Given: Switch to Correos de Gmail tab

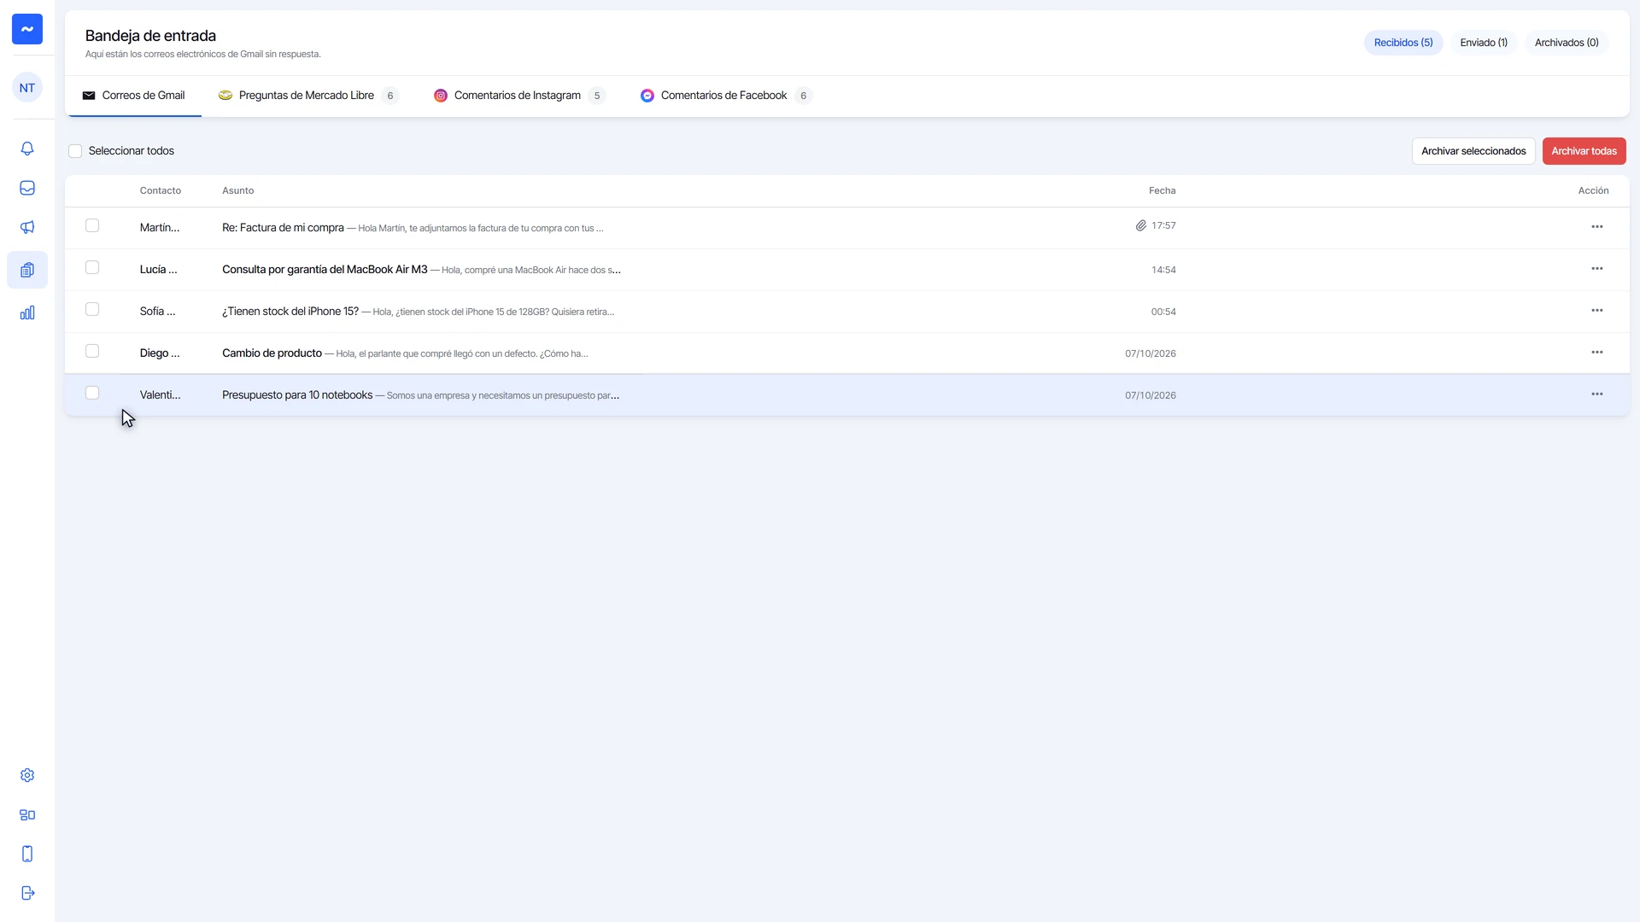Looking at the screenshot, I should click(133, 96).
